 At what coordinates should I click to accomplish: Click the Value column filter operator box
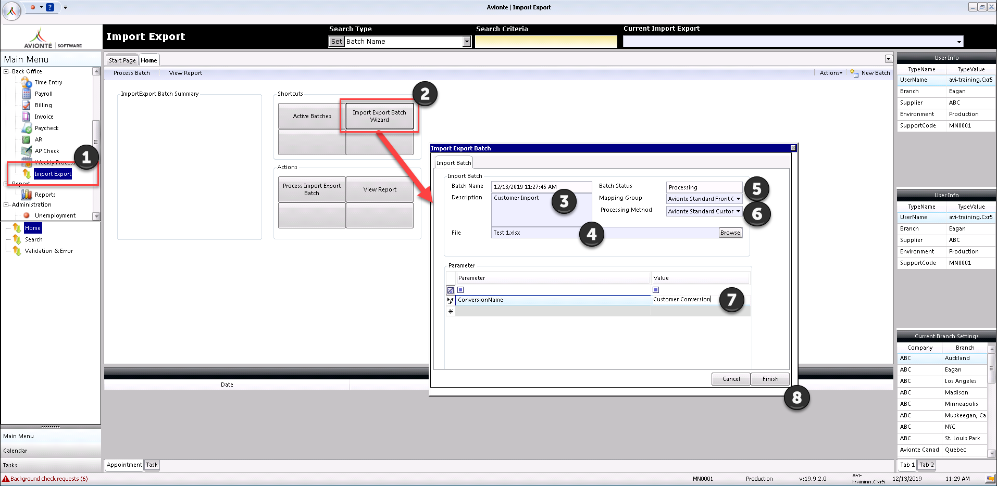(656, 290)
